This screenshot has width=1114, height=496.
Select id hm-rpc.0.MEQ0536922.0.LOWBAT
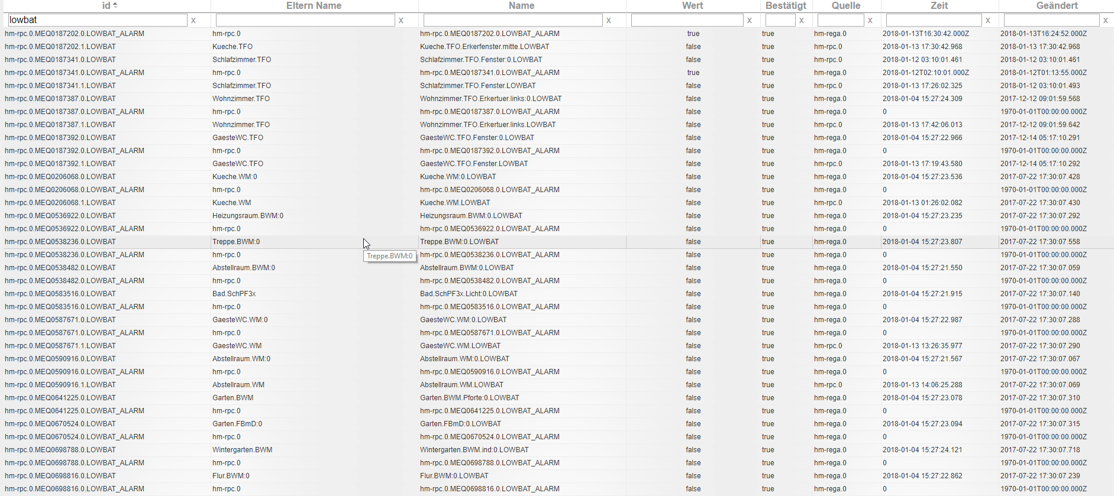tap(60, 216)
